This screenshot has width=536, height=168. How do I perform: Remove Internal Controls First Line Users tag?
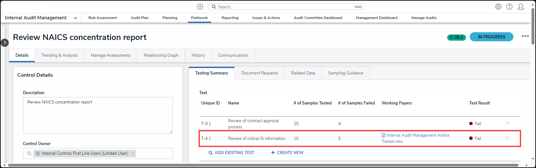(133, 153)
